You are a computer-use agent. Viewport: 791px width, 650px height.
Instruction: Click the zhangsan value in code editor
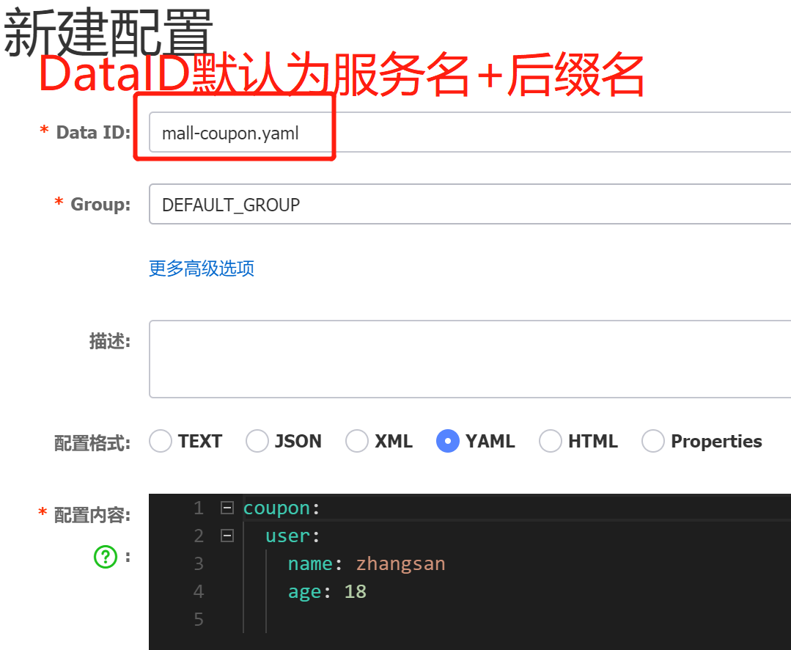(x=400, y=563)
